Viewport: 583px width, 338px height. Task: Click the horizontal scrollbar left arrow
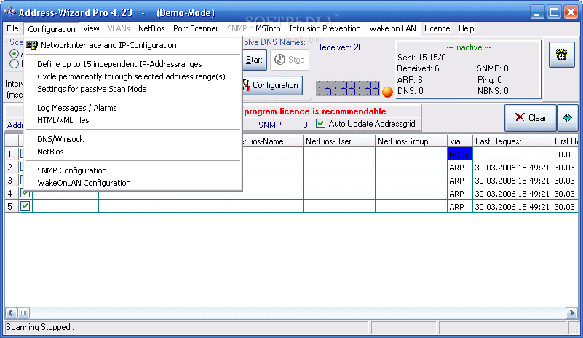pos(11,313)
